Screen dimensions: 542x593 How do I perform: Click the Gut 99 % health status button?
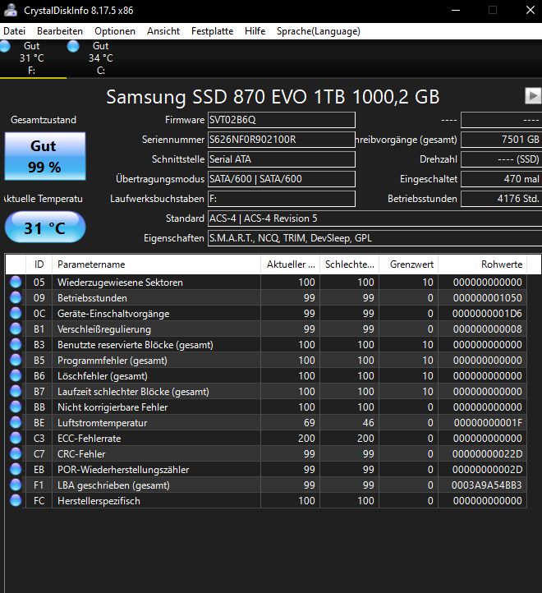[45, 156]
